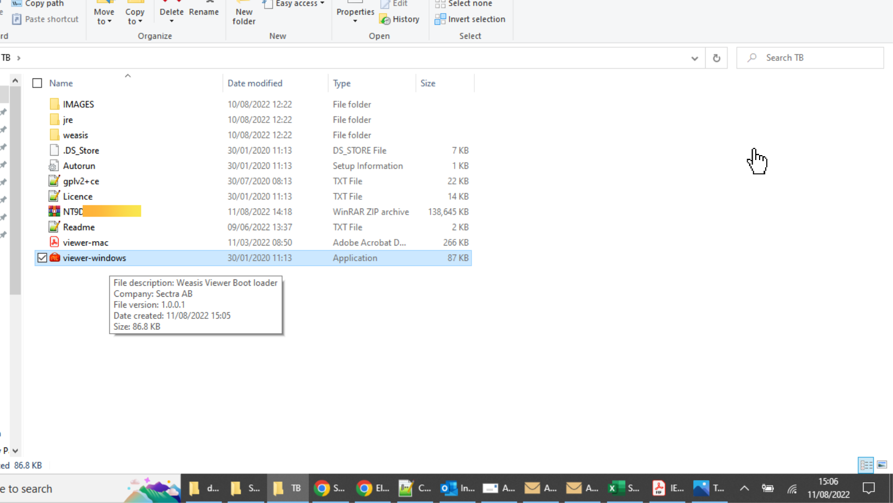The image size is (893, 503).
Task: Open History from the ribbon
Action: point(400,19)
